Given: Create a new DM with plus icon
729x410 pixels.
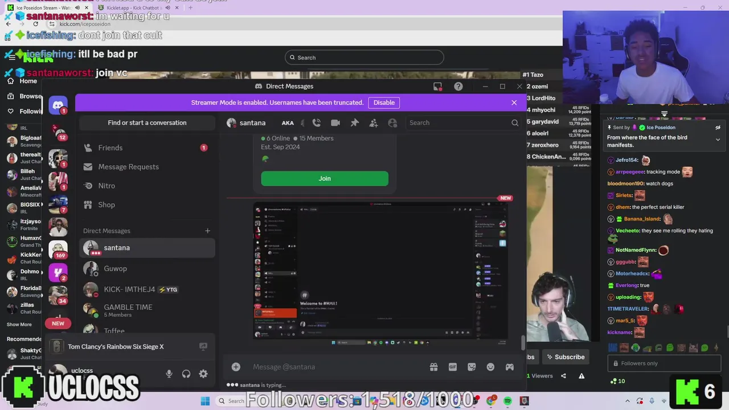Looking at the screenshot, I should pos(207,231).
